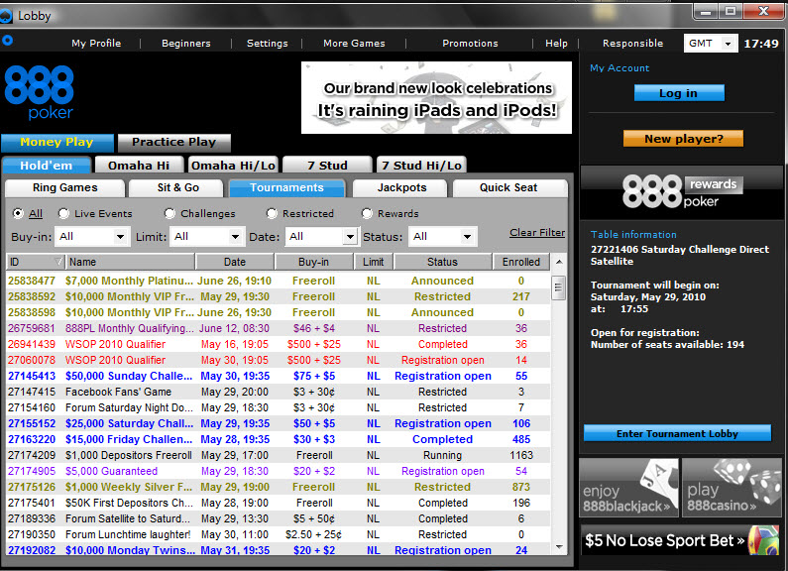Open the My Profile menu

[96, 44]
